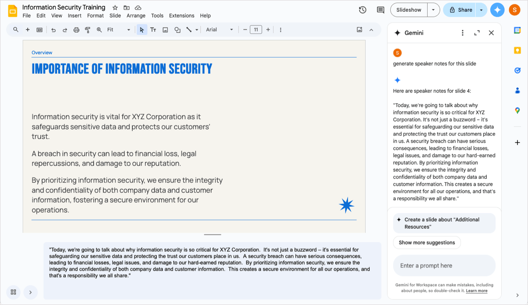
Task: Open the slide layout template icon
Action: pyautogui.click(x=40, y=30)
